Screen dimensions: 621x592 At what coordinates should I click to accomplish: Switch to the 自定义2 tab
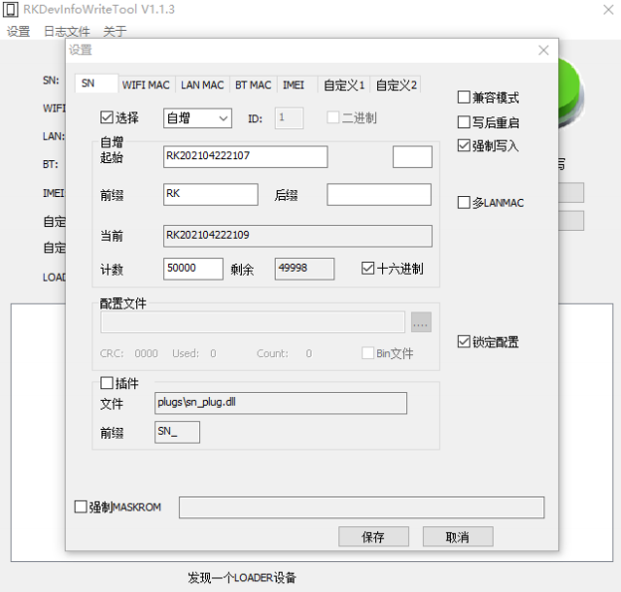coord(396,85)
